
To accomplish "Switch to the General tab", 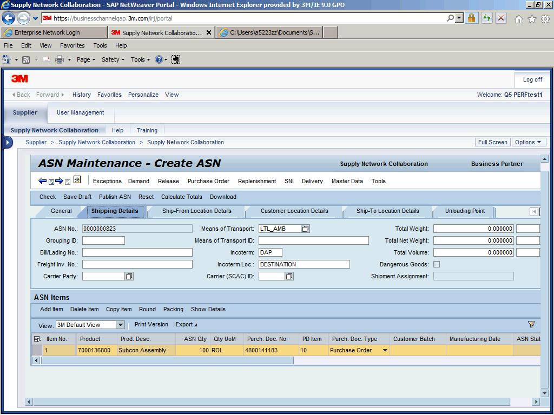I will tap(61, 211).
